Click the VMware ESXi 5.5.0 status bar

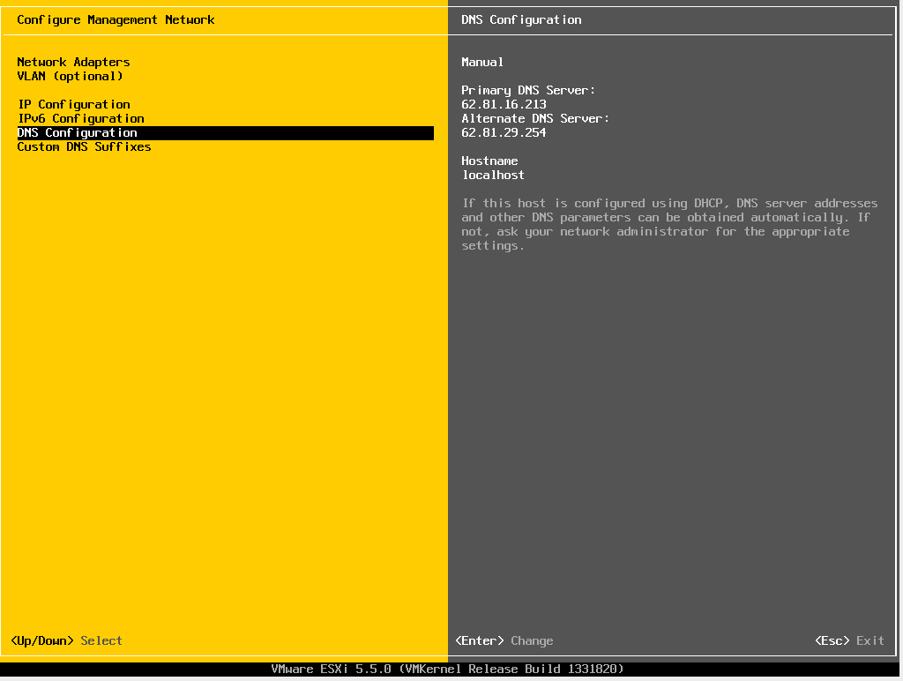coord(447,669)
